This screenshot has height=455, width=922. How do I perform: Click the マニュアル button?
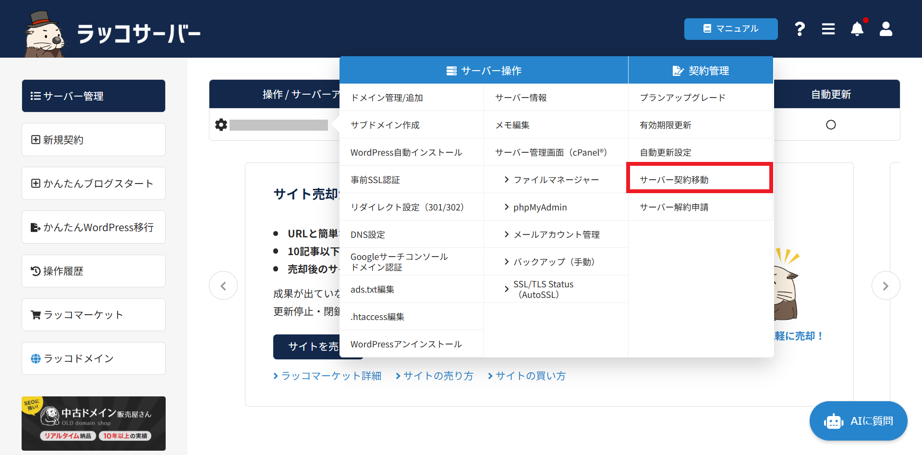[731, 29]
